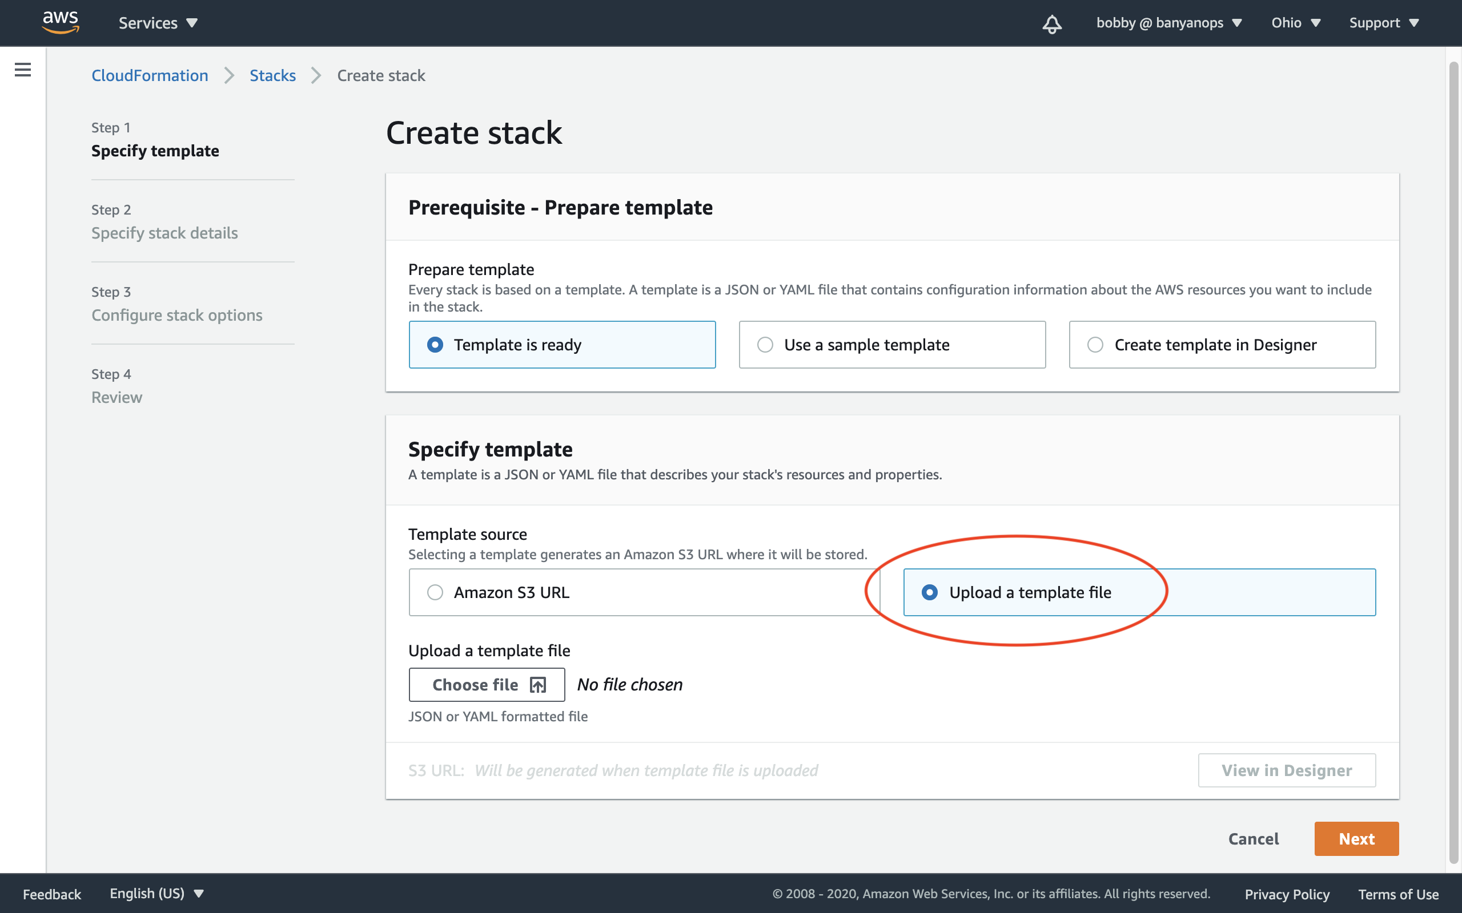1462x913 pixels.
Task: Open the Feedback link in footer
Action: coord(52,894)
